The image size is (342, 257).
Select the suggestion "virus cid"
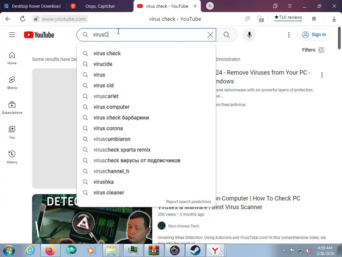146,85
